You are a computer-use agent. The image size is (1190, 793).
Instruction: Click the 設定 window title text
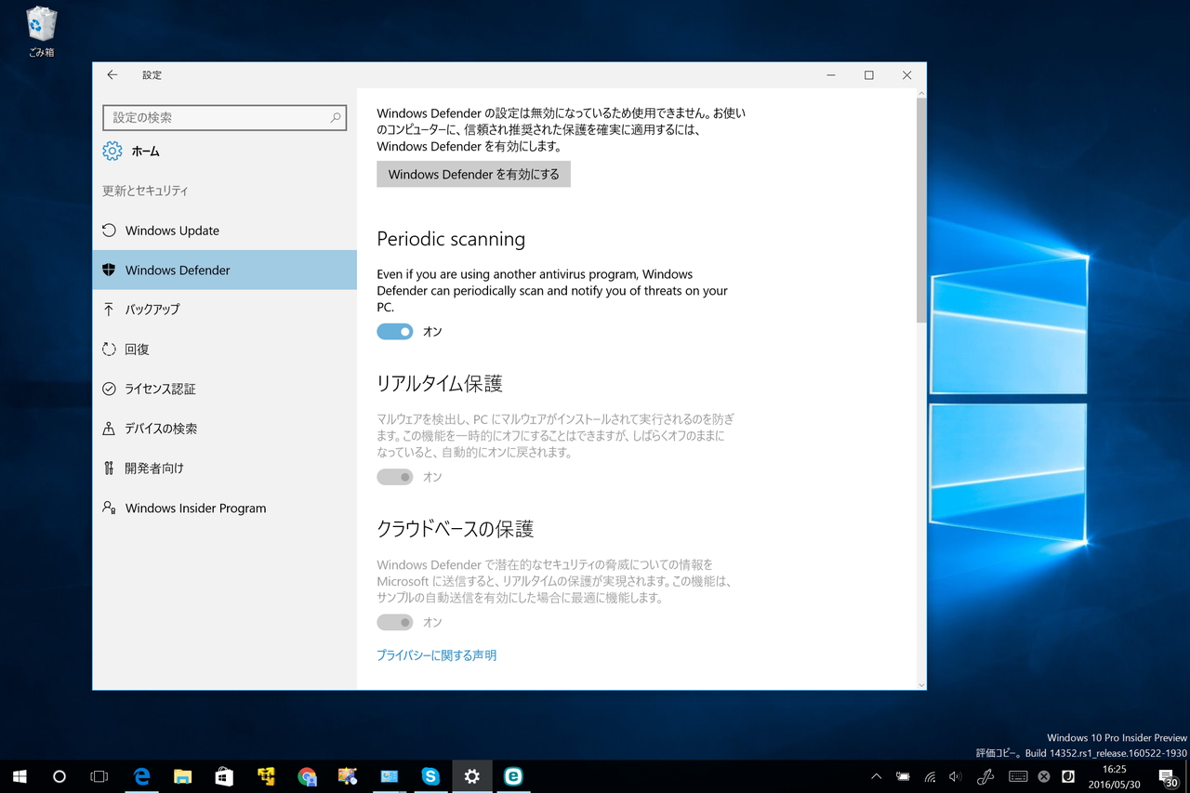pos(152,75)
